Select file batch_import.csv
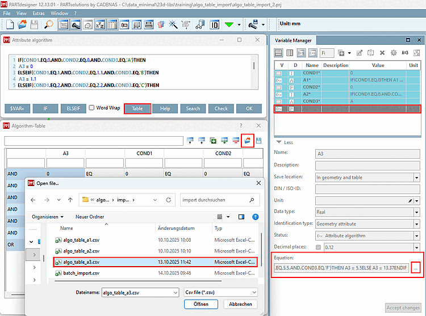This screenshot has width=426, height=316. click(155, 273)
